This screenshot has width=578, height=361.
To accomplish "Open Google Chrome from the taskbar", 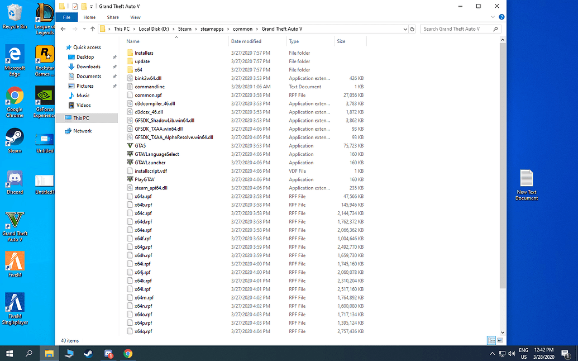I will (x=128, y=354).
